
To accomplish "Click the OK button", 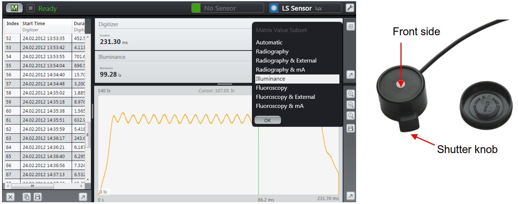I will 267,120.
